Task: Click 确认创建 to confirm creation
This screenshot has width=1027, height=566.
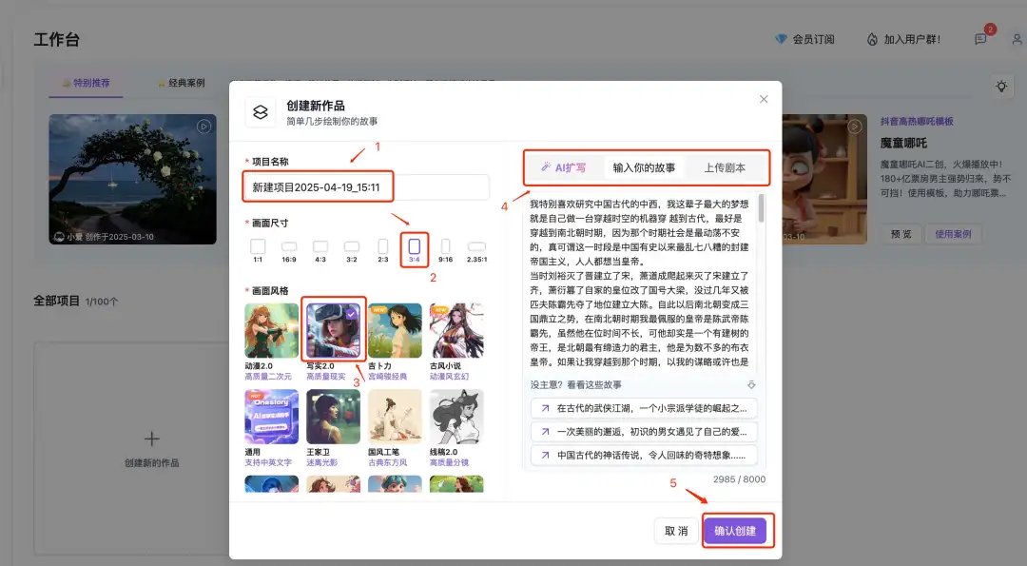Action: pyautogui.click(x=735, y=531)
